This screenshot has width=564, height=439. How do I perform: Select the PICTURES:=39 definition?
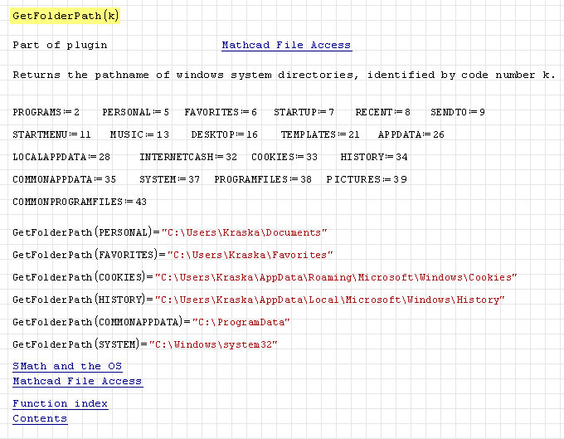[x=367, y=179]
